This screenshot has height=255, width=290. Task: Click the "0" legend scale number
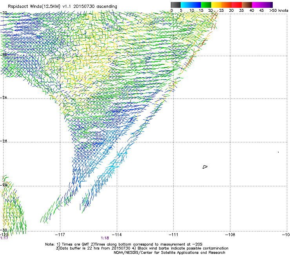click(x=172, y=11)
